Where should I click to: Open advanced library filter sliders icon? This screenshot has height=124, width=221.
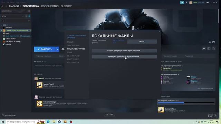click(29, 21)
